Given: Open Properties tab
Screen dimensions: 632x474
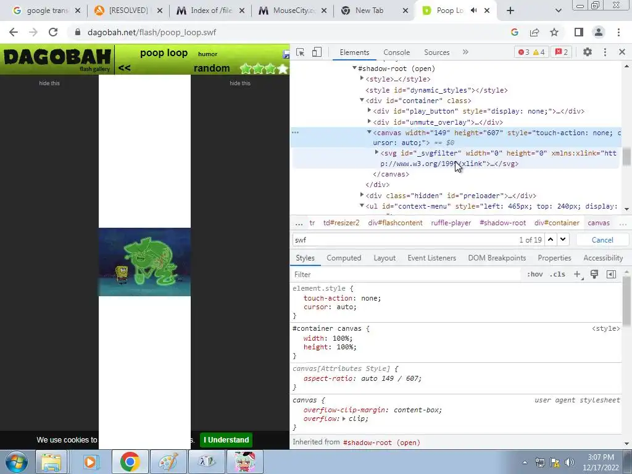Looking at the screenshot, I should click(554, 258).
